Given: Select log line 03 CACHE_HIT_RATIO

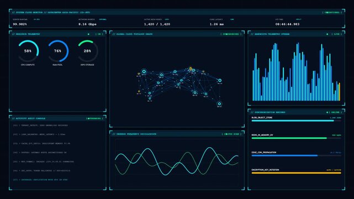Looking at the screenshot, I should coord(41,143).
